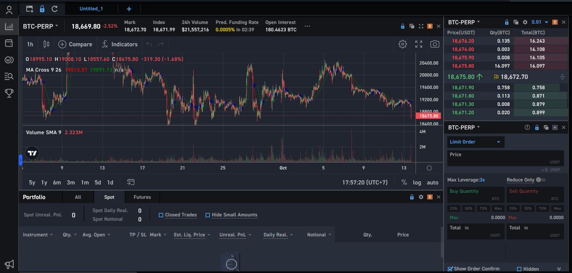Enter fullscreen chart mode
This screenshot has height=273, width=572.
tap(419, 44)
